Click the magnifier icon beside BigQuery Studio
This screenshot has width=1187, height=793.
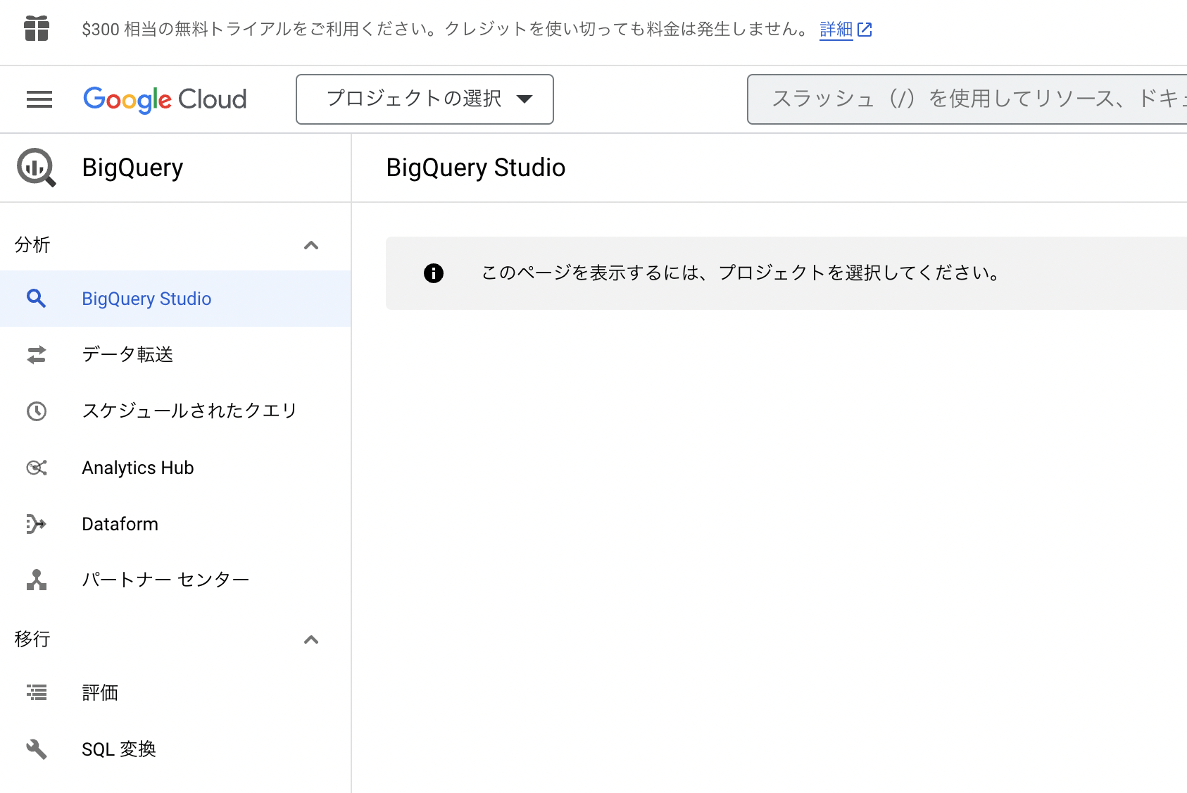[x=37, y=299]
